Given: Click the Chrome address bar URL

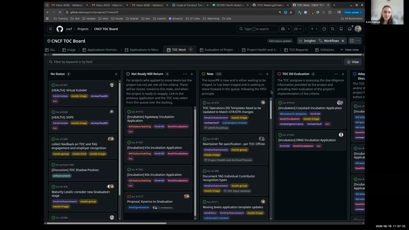Looking at the screenshot, I should (x=94, y=12).
